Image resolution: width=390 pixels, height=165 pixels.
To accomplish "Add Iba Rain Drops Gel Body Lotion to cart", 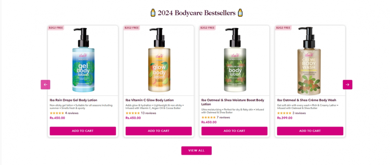I will coord(83,131).
